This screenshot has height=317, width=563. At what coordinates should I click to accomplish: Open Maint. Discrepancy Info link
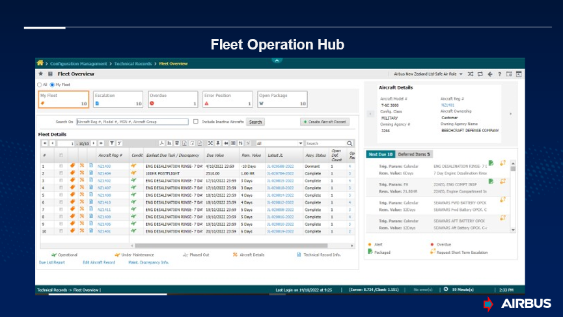pos(148,262)
